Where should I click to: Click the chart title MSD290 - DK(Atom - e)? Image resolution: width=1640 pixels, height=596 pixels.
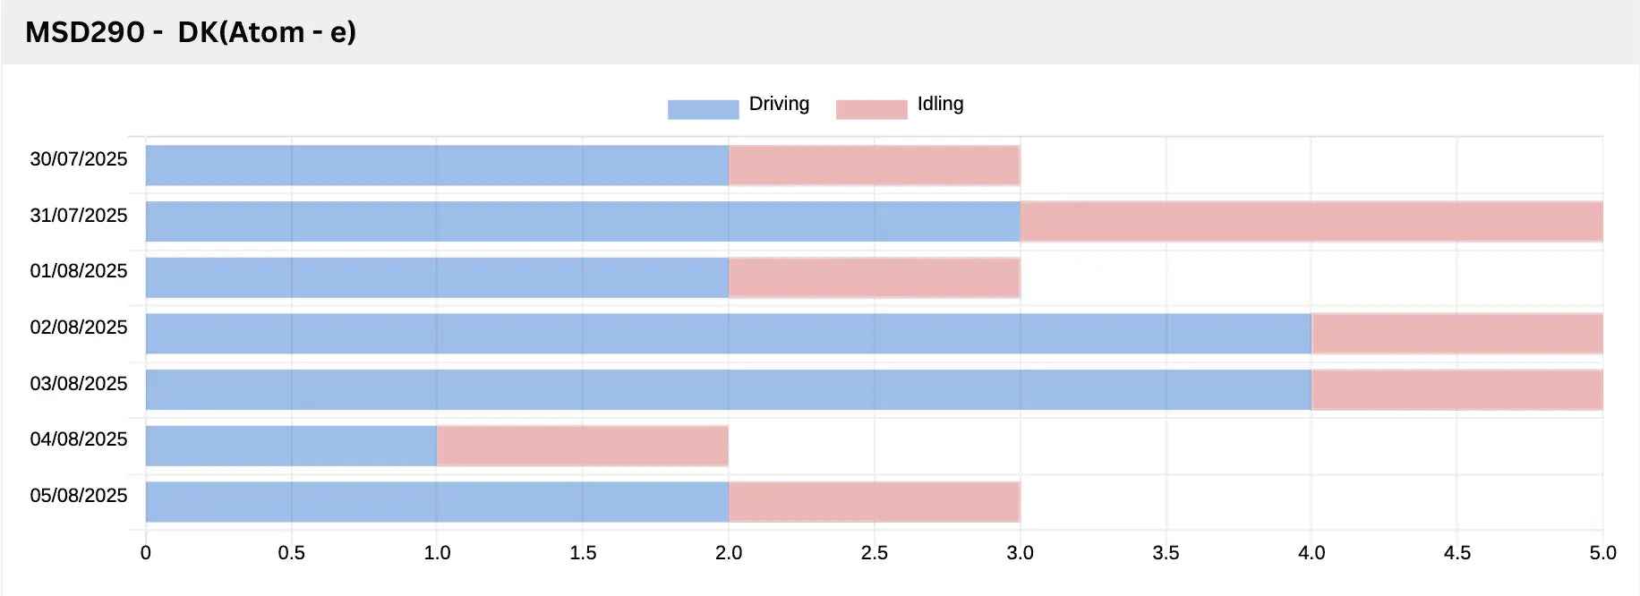(x=191, y=32)
